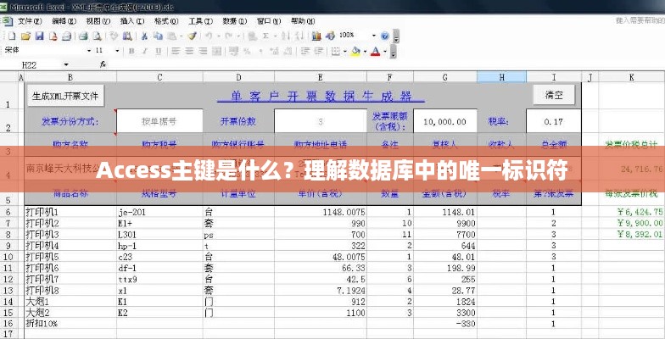Image resolution: width=665 pixels, height=339 pixels.
Task: Open the 工具 menu
Action: pos(200,20)
